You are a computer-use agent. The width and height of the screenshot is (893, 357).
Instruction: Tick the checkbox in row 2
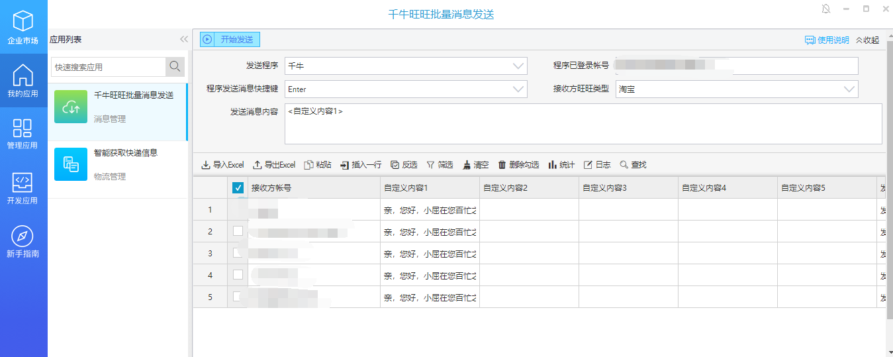click(x=238, y=231)
